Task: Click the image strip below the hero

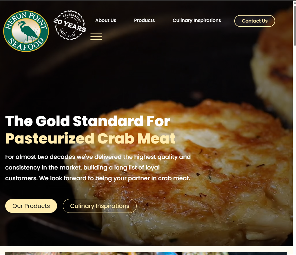Action: [146, 254]
